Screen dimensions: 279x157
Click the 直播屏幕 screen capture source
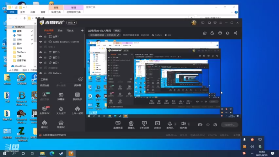coord(118,125)
